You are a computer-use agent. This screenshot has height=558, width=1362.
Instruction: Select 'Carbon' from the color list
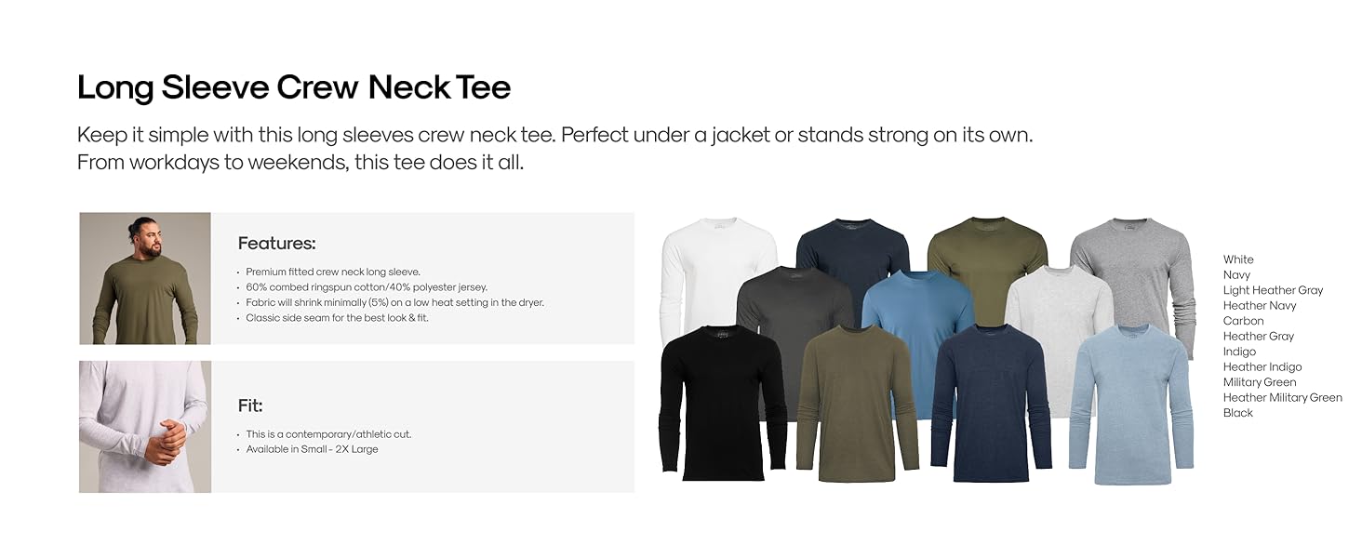[x=1243, y=321]
